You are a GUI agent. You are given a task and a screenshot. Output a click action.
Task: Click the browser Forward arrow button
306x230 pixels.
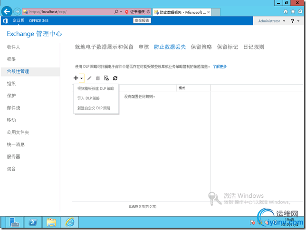click(x=17, y=12)
